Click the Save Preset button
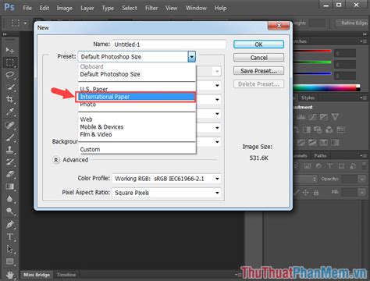 pos(258,71)
